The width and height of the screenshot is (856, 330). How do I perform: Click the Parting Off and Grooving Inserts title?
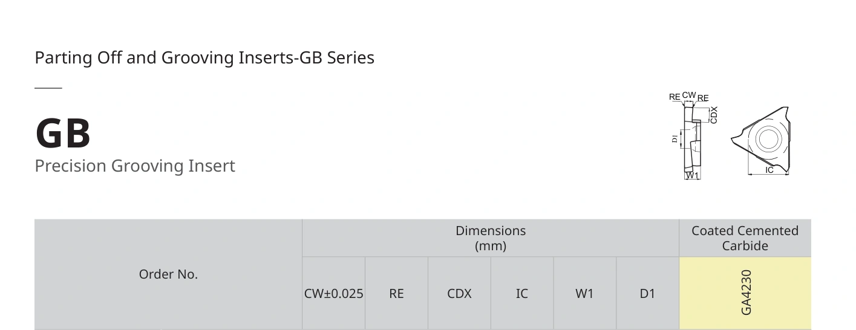204,58
